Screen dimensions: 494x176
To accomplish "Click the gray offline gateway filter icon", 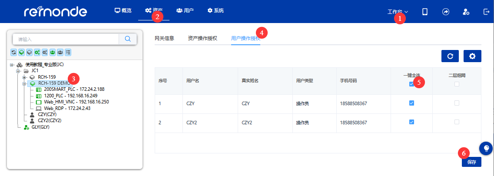I will tap(29, 52).
